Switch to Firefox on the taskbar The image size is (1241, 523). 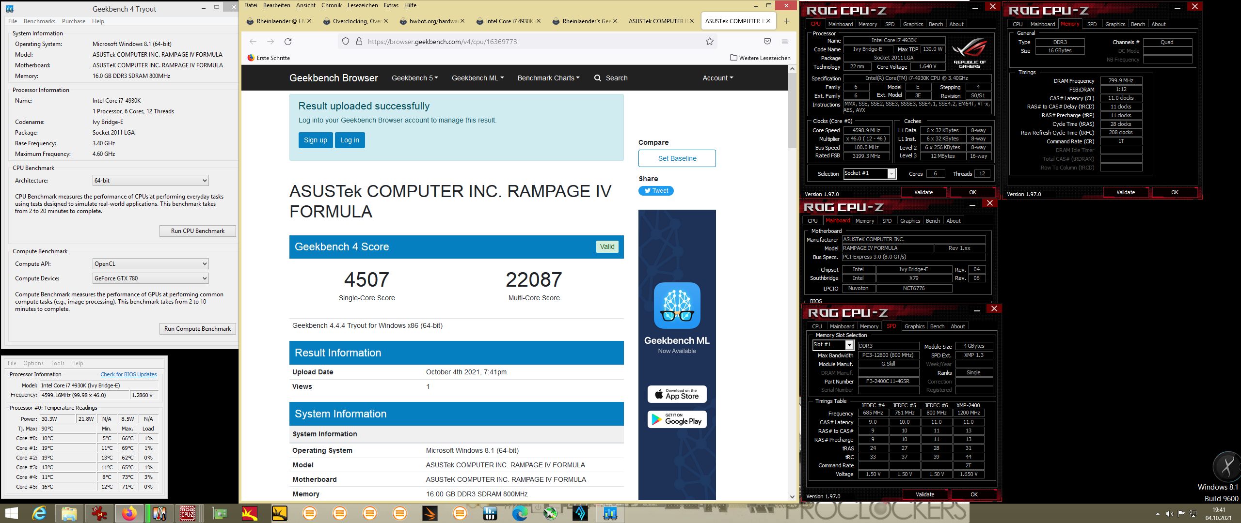[x=129, y=513]
